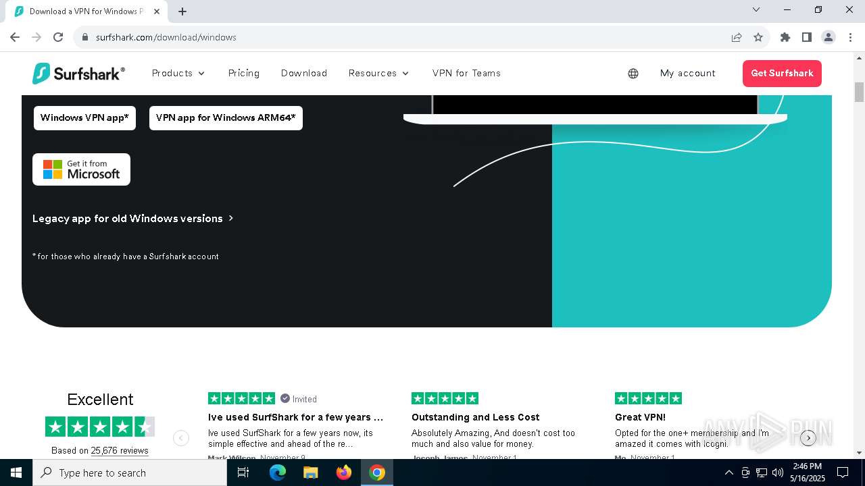The image size is (865, 486).
Task: Click the Windows taskbar search box
Action: click(130, 473)
